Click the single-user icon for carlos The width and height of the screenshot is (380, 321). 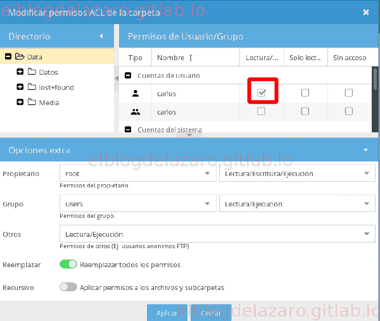136,93
